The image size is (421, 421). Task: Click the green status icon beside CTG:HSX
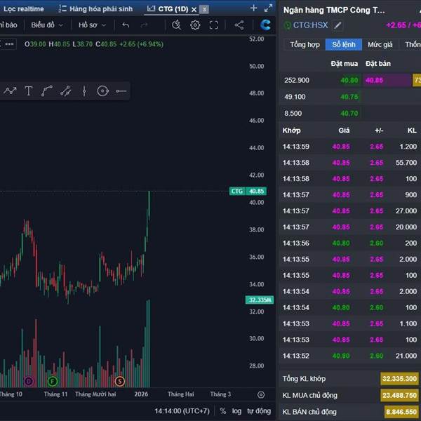tap(287, 25)
